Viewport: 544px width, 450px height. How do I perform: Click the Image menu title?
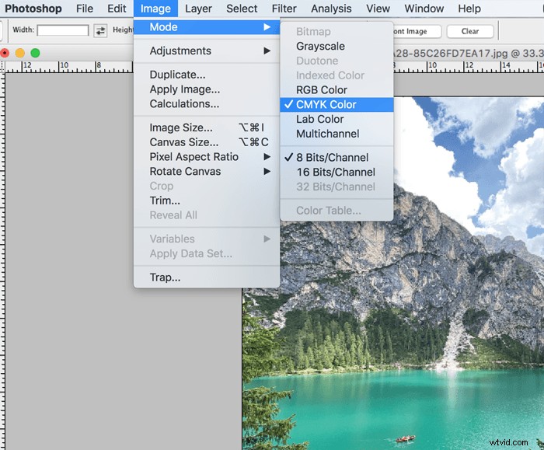155,9
